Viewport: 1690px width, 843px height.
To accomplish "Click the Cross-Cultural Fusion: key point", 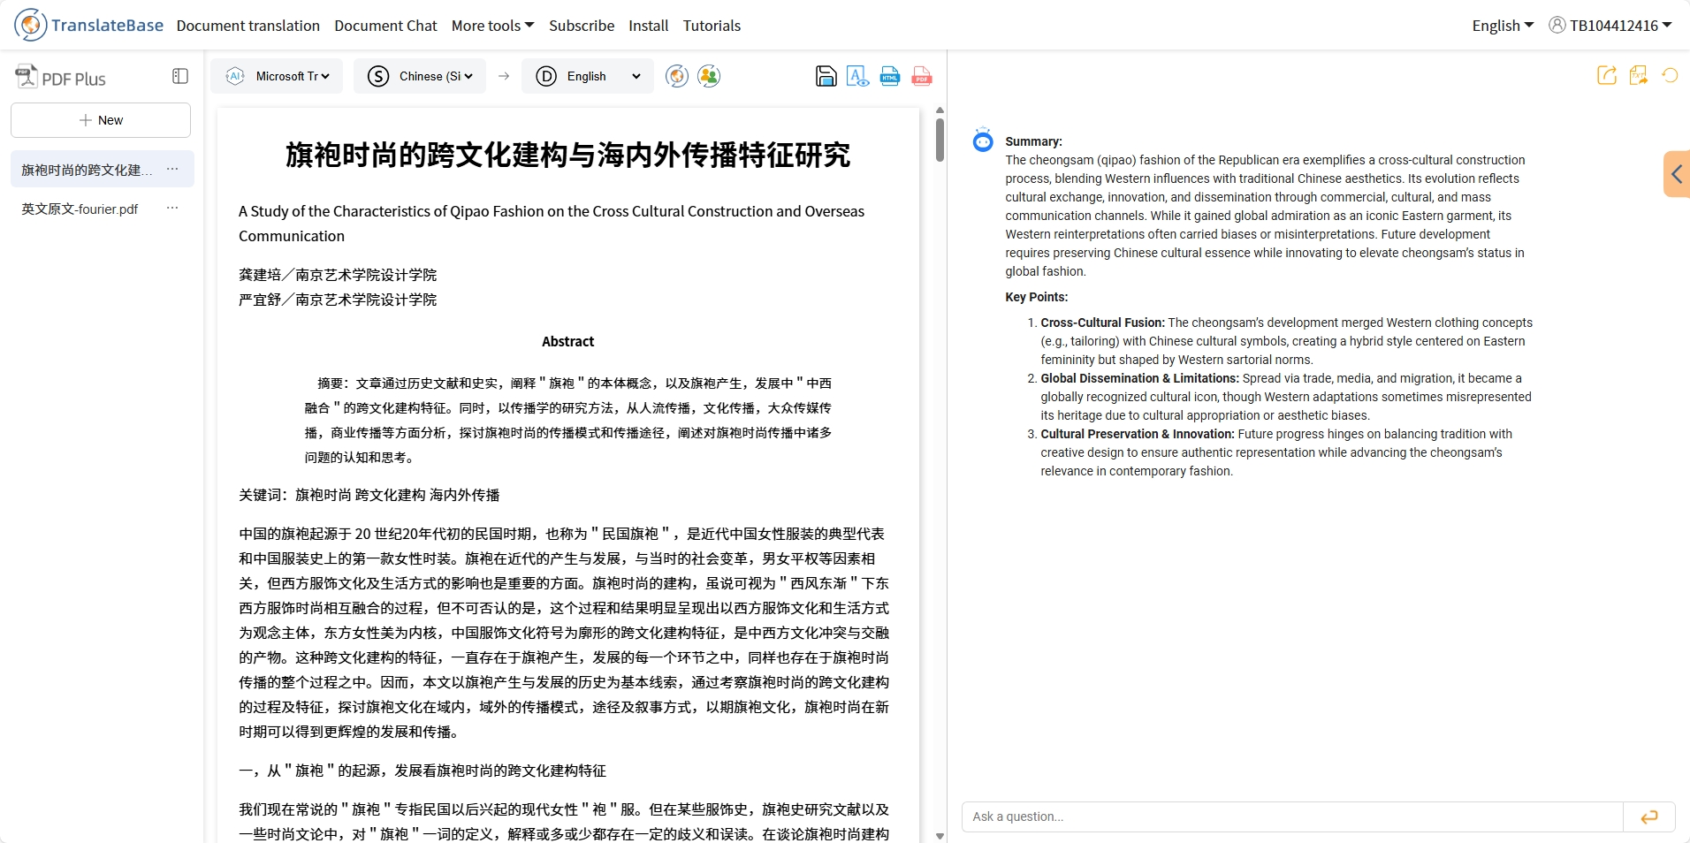I will [x=1102, y=323].
